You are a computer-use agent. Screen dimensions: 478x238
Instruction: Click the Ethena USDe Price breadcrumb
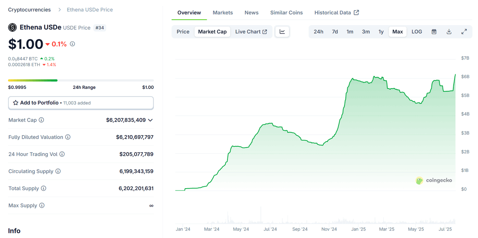[90, 10]
